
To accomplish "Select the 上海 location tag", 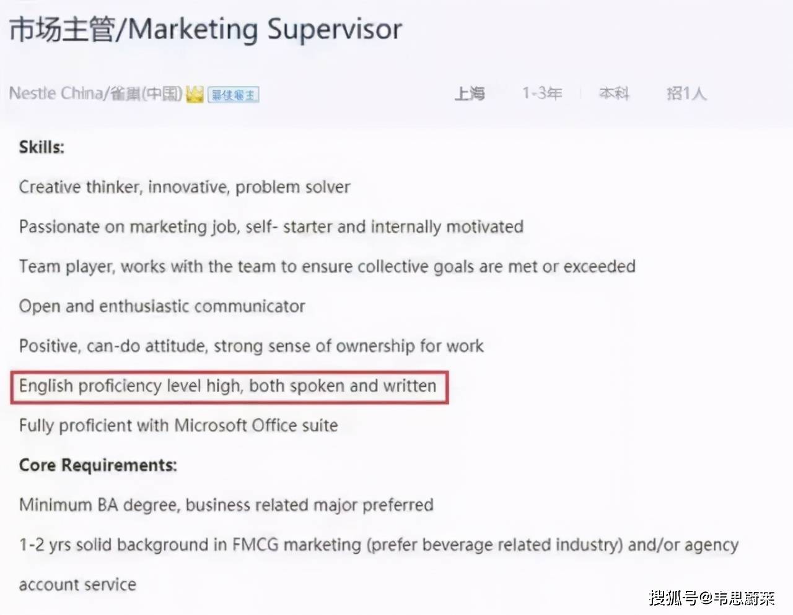I will tap(470, 93).
